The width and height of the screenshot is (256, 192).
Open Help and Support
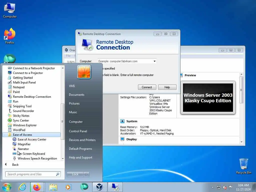coord(80,157)
